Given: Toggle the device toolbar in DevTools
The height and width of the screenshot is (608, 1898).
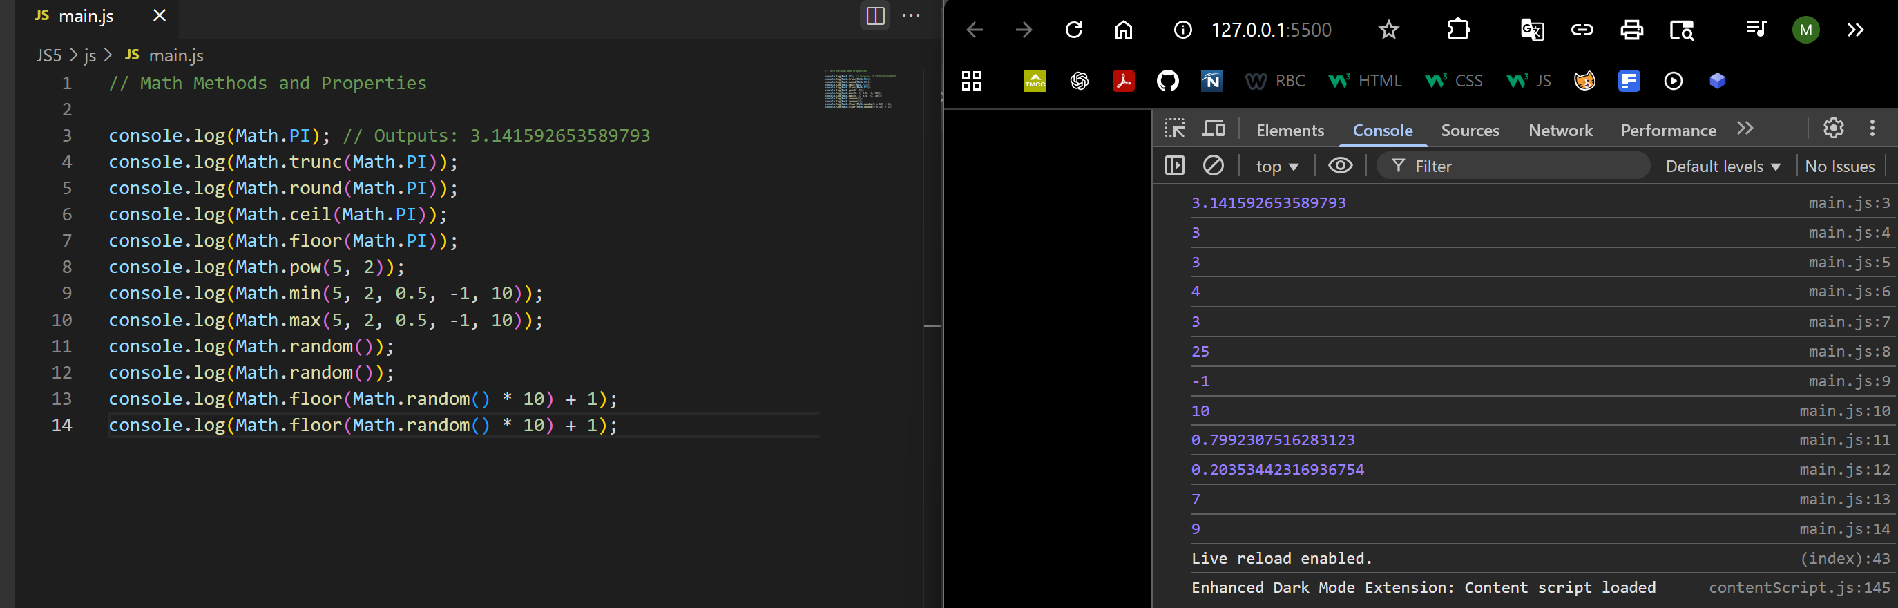Looking at the screenshot, I should pos(1214,129).
